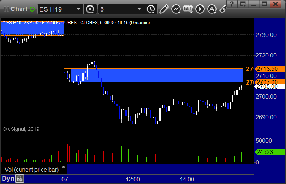The width and height of the screenshot is (286, 184).
Task: Click the 14:00 time axis label
Action: pos(187,179)
